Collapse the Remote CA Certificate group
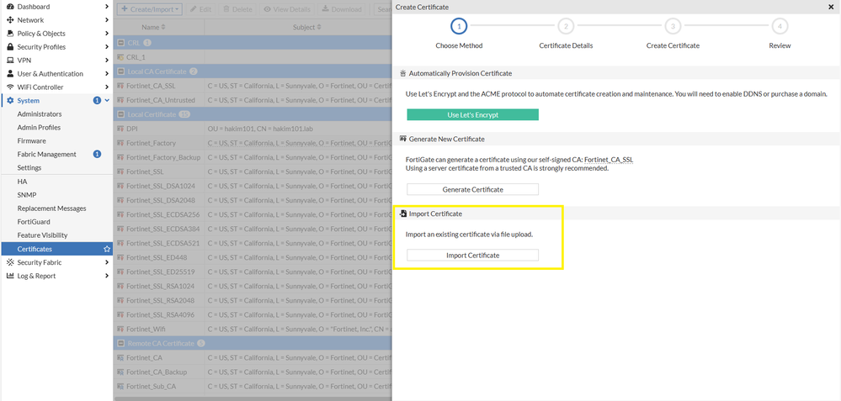This screenshot has height=401, width=841. click(x=120, y=343)
